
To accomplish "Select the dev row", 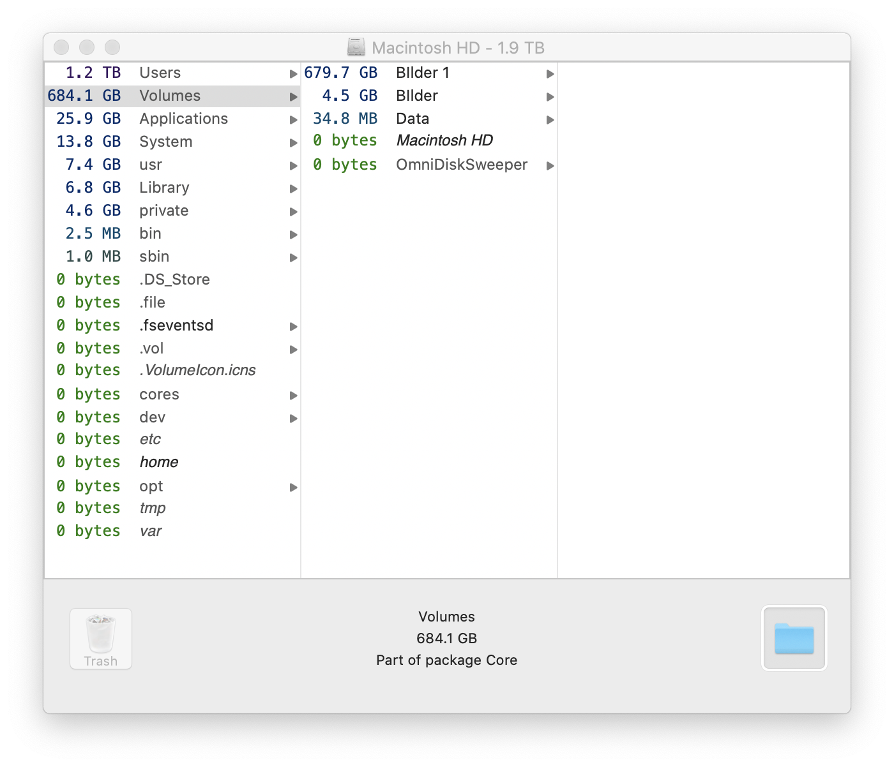I will (x=172, y=417).
